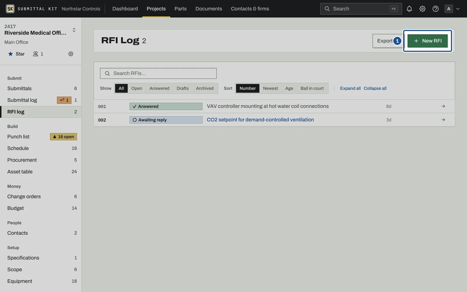This screenshot has height=292, width=467.
Task: Sort RFIs by Newest
Action: coord(270,88)
